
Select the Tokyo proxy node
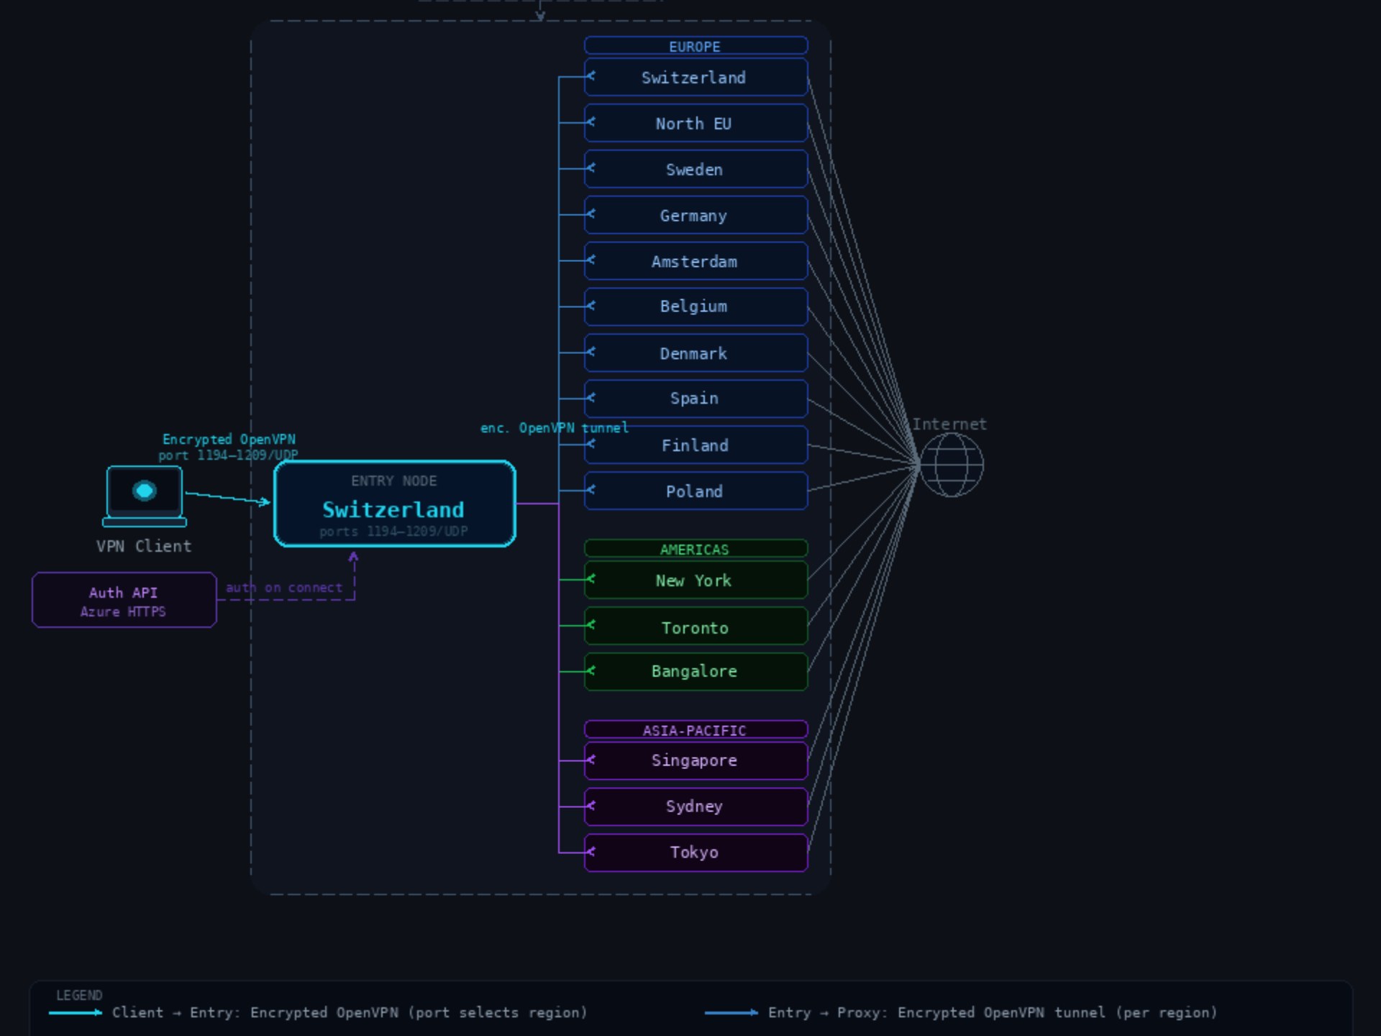click(694, 852)
